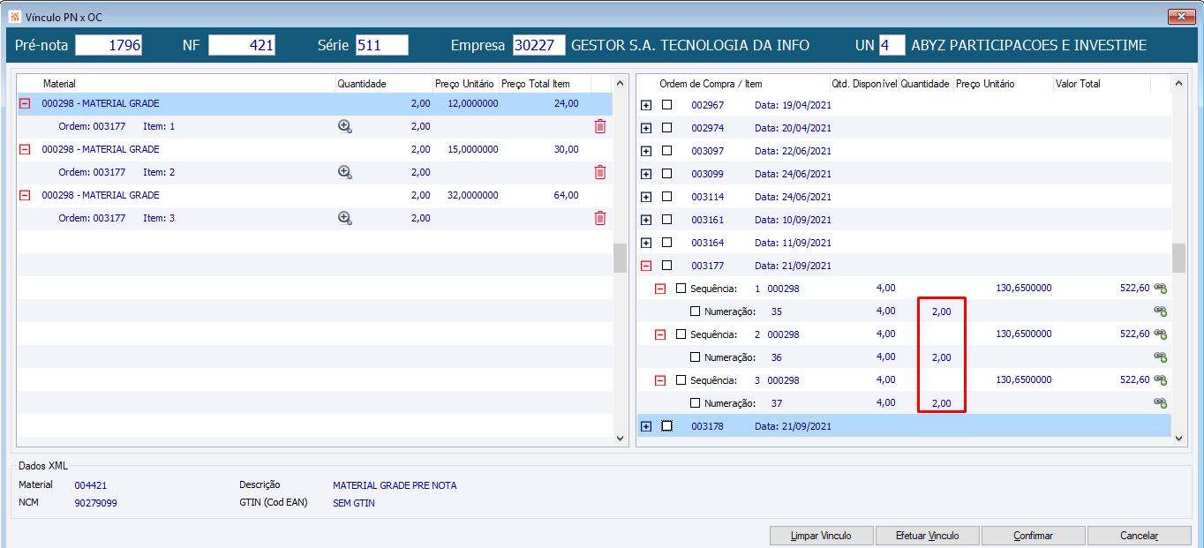The image size is (1204, 548).
Task: Click the application icon in title bar
Action: pyautogui.click(x=14, y=16)
